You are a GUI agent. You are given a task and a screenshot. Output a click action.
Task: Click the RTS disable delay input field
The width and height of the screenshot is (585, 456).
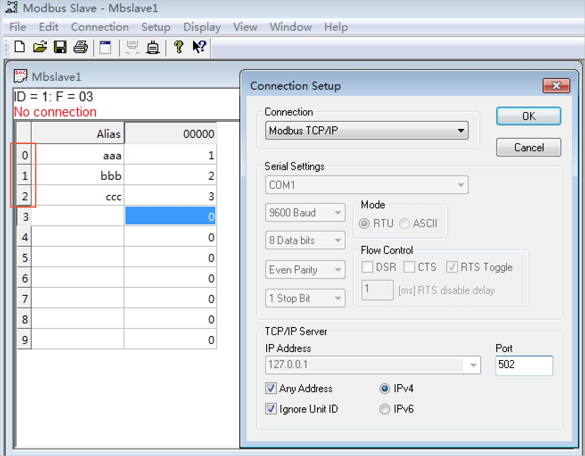click(x=378, y=290)
